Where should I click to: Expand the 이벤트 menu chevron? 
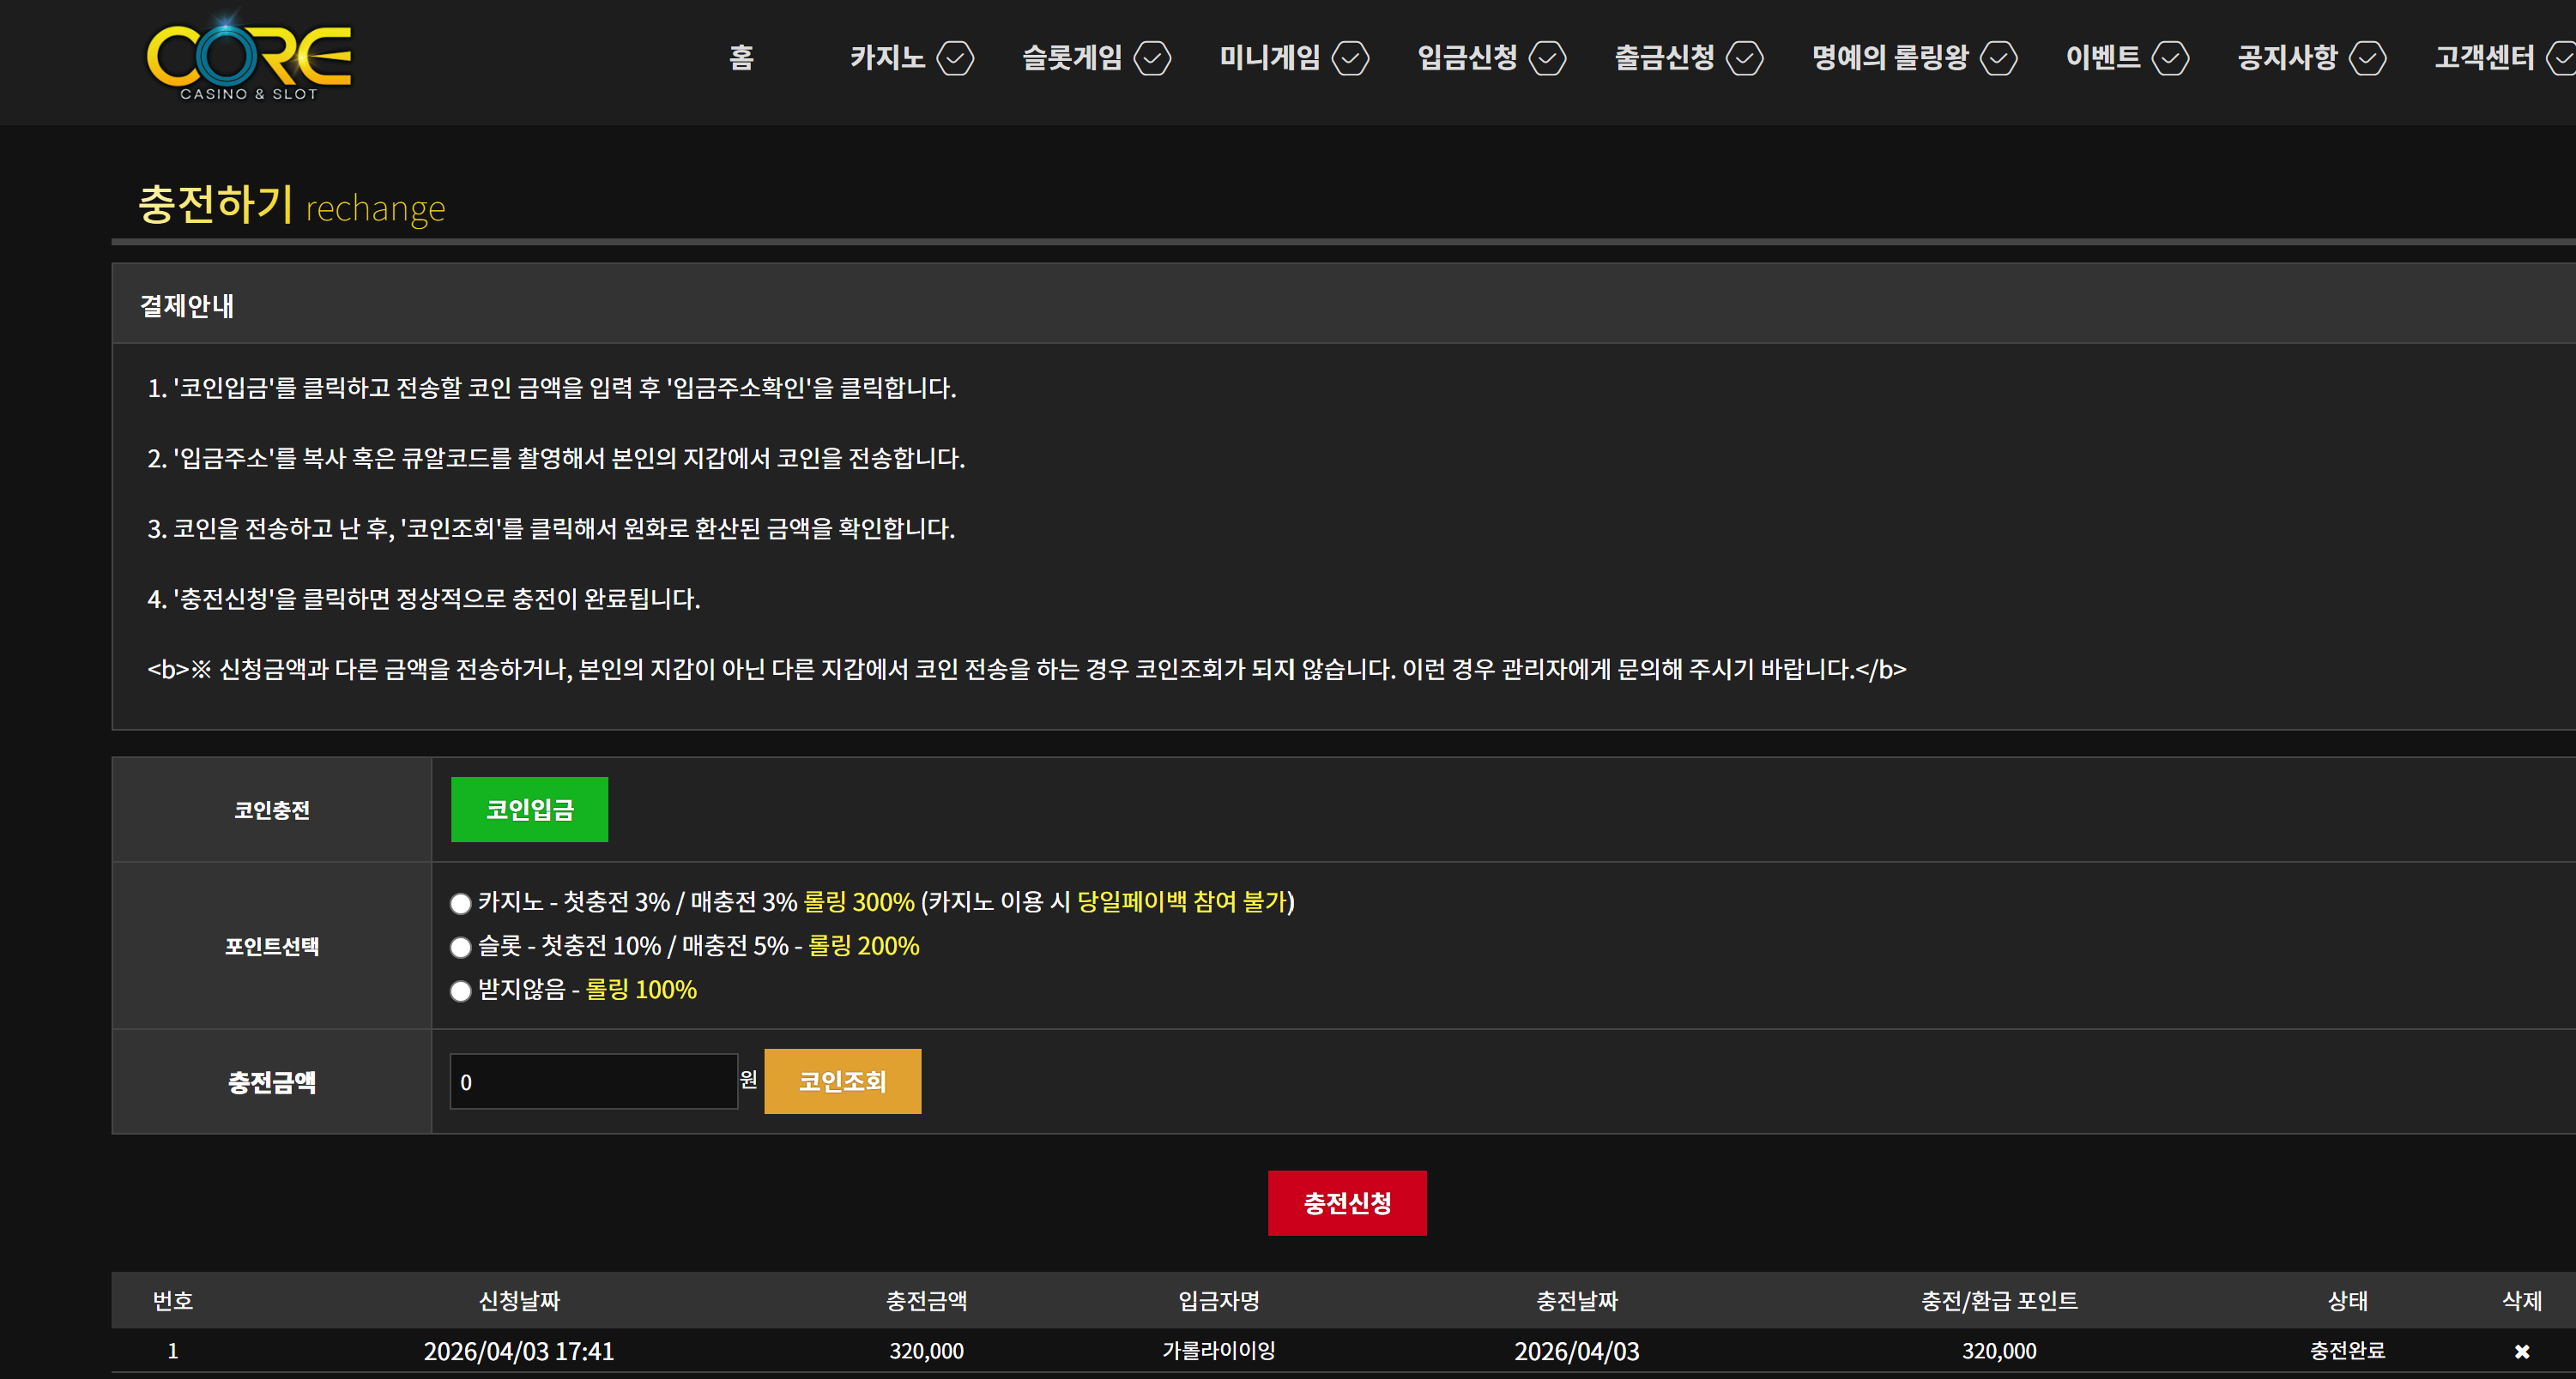tap(2170, 58)
